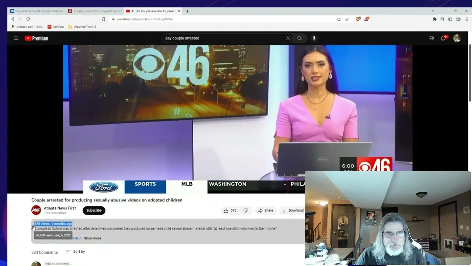Open the Imported From IE folder

pos(82,27)
